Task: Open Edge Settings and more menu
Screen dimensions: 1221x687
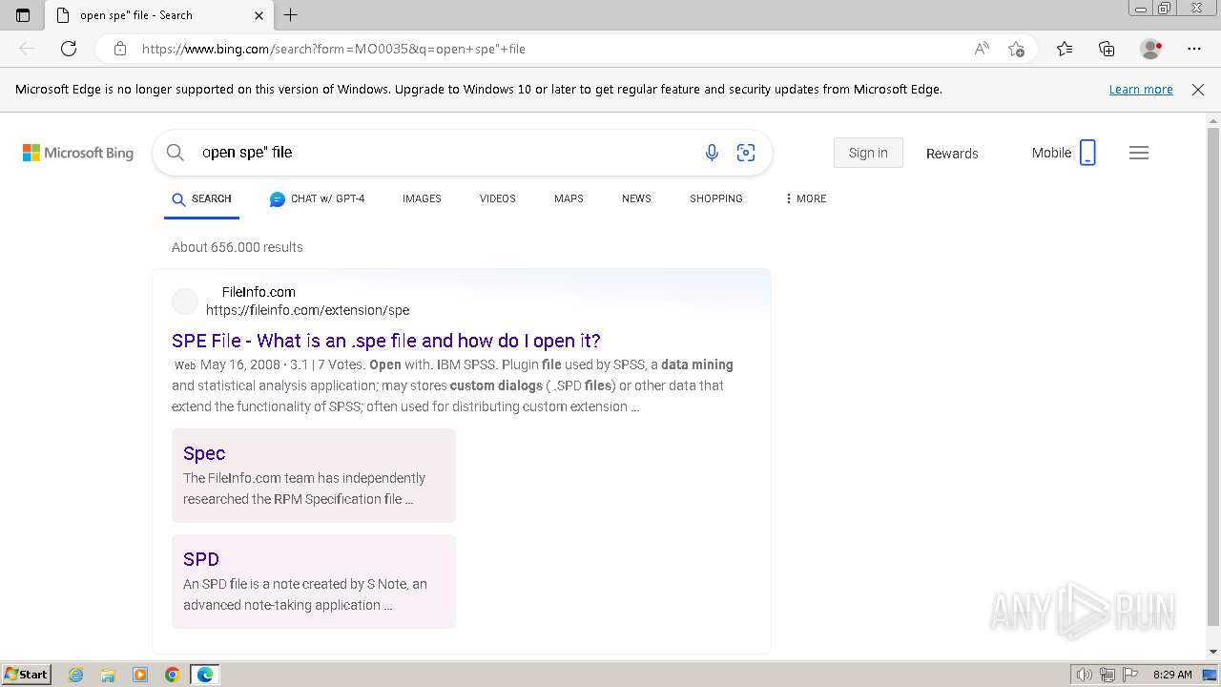Action: (1194, 49)
